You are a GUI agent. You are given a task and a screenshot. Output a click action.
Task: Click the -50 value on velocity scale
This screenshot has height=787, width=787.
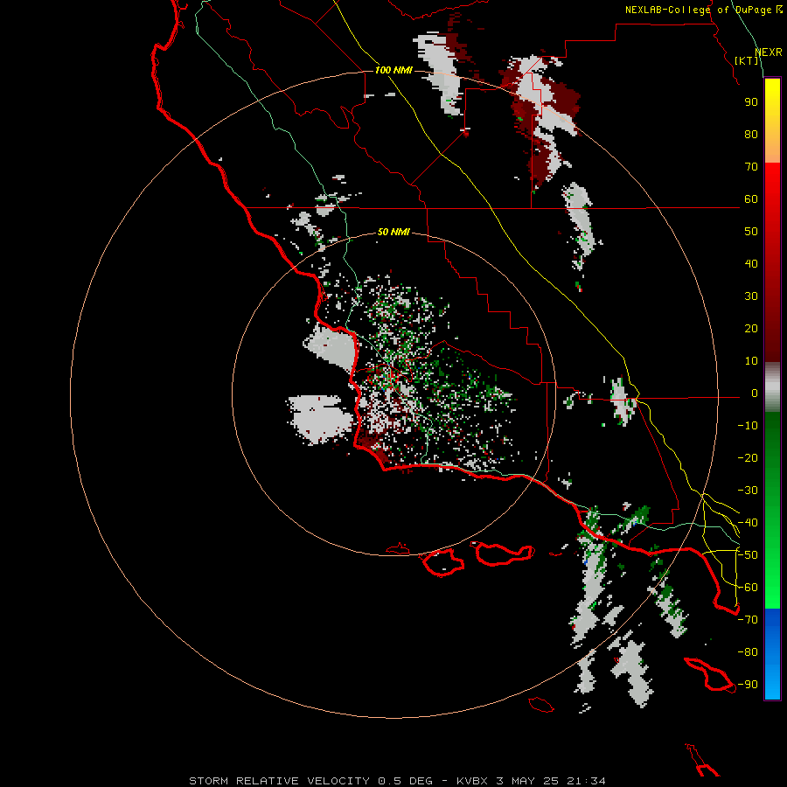[748, 555]
